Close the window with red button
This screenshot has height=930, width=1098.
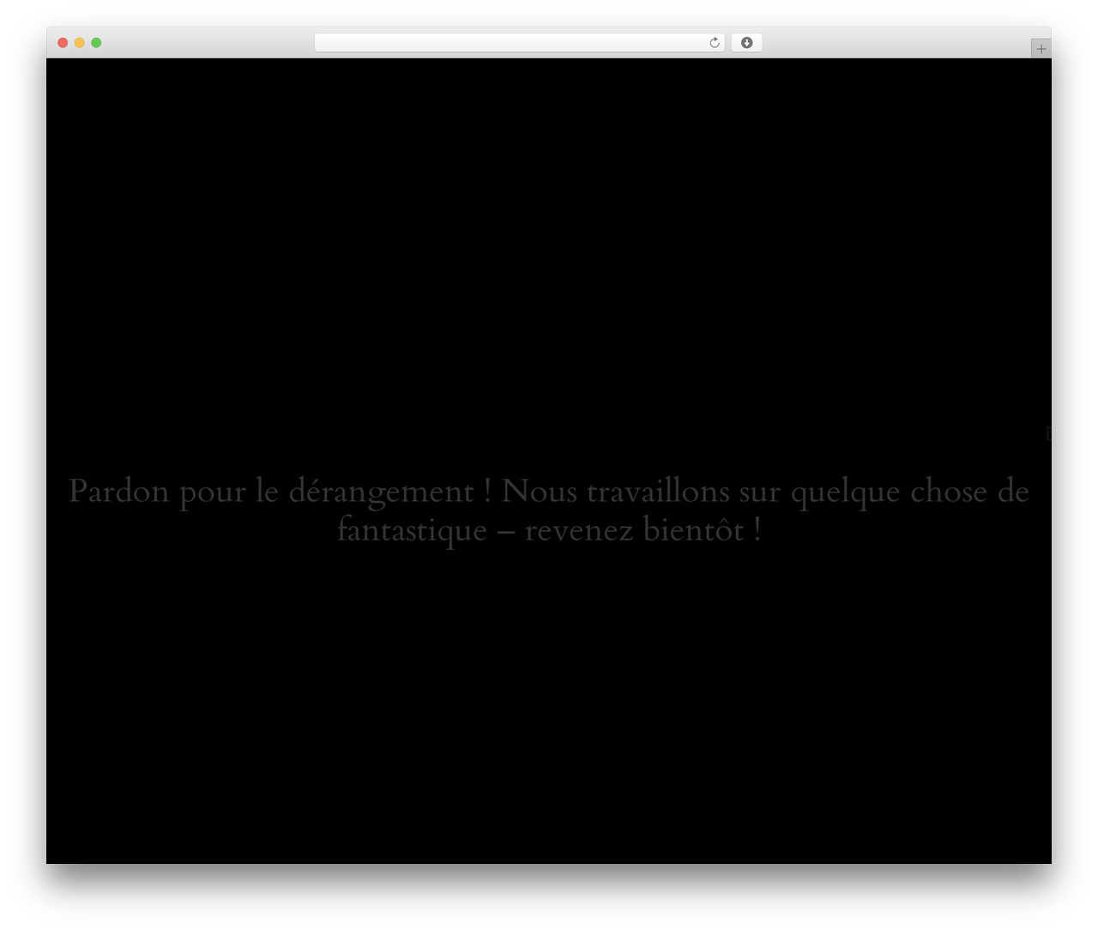[x=63, y=43]
